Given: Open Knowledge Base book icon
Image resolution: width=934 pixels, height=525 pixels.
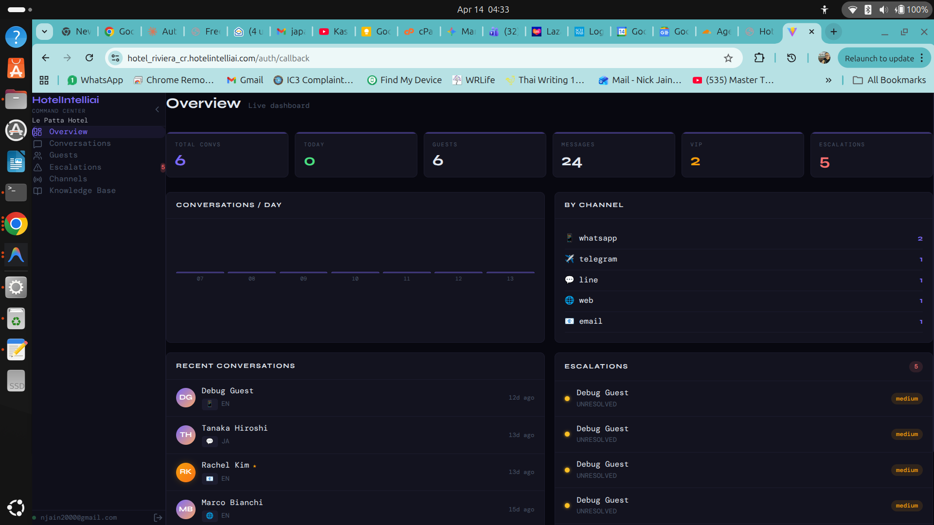Looking at the screenshot, I should tap(37, 191).
